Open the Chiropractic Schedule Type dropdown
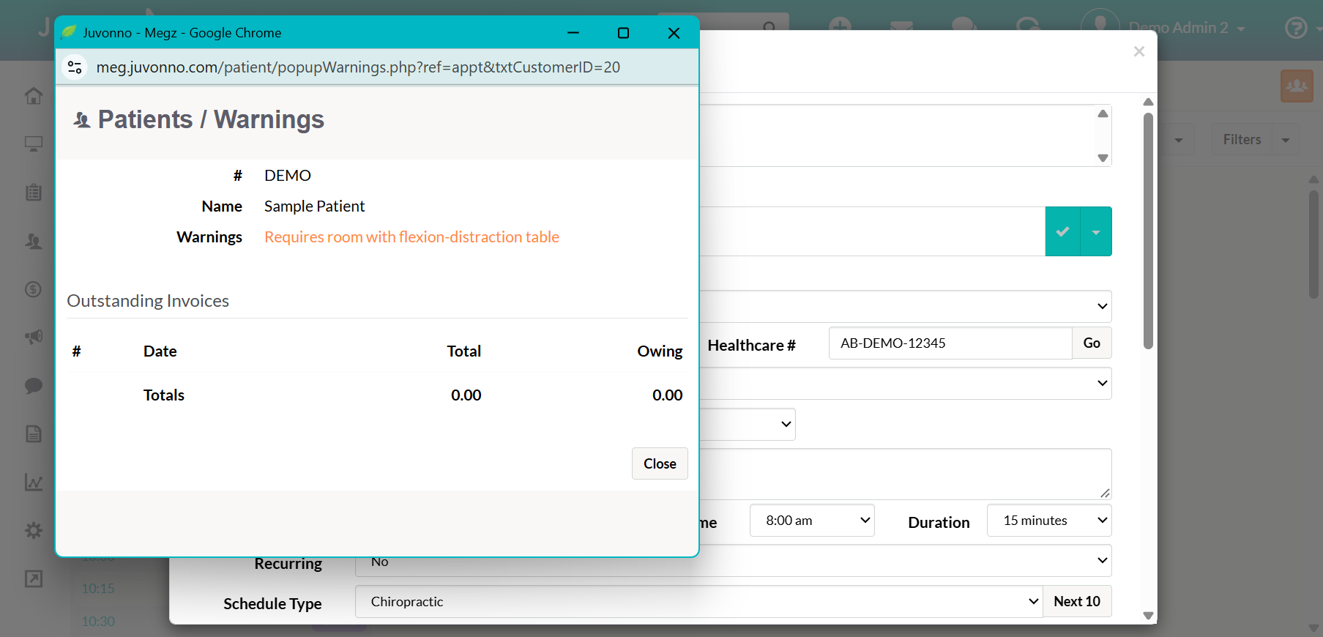 [x=698, y=602]
